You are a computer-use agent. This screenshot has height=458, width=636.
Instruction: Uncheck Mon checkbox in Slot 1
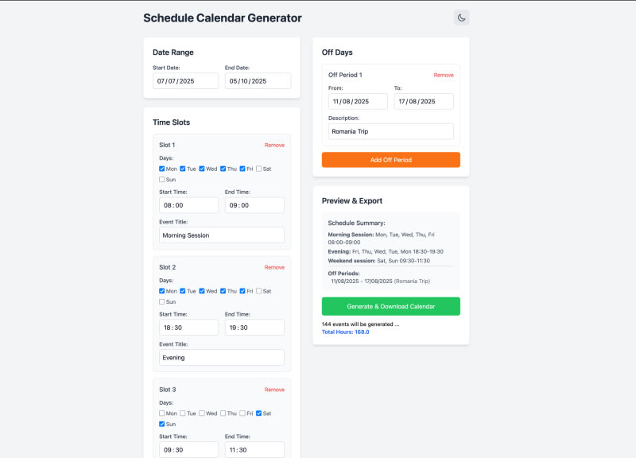click(x=162, y=169)
